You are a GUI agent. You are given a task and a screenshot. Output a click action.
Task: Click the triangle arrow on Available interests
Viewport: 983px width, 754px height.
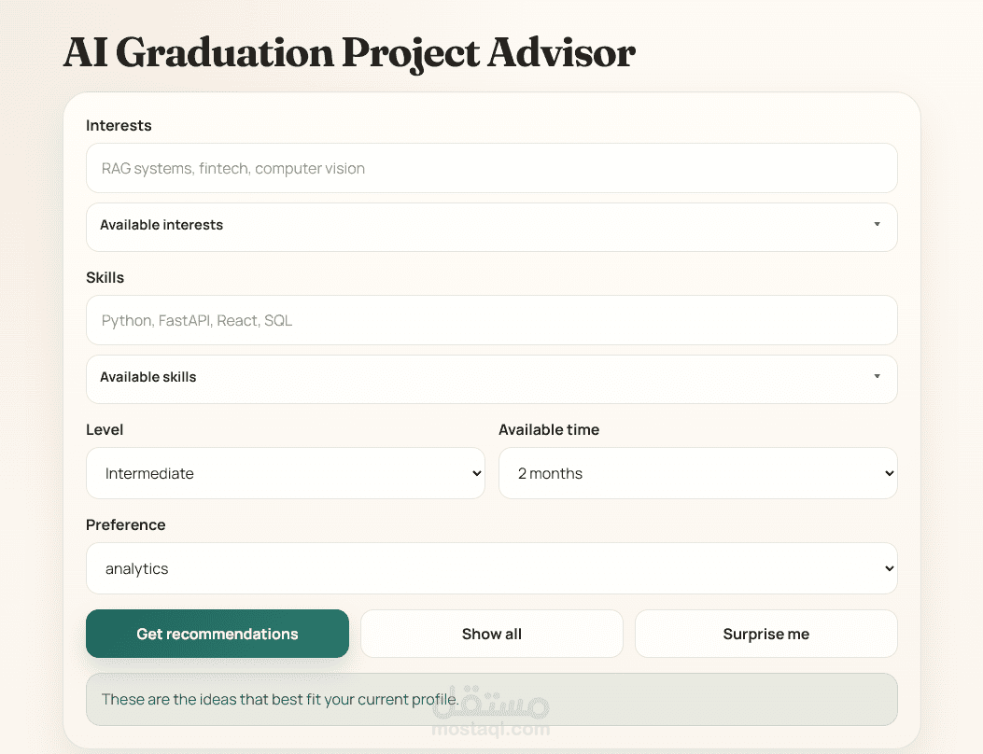[x=878, y=224]
